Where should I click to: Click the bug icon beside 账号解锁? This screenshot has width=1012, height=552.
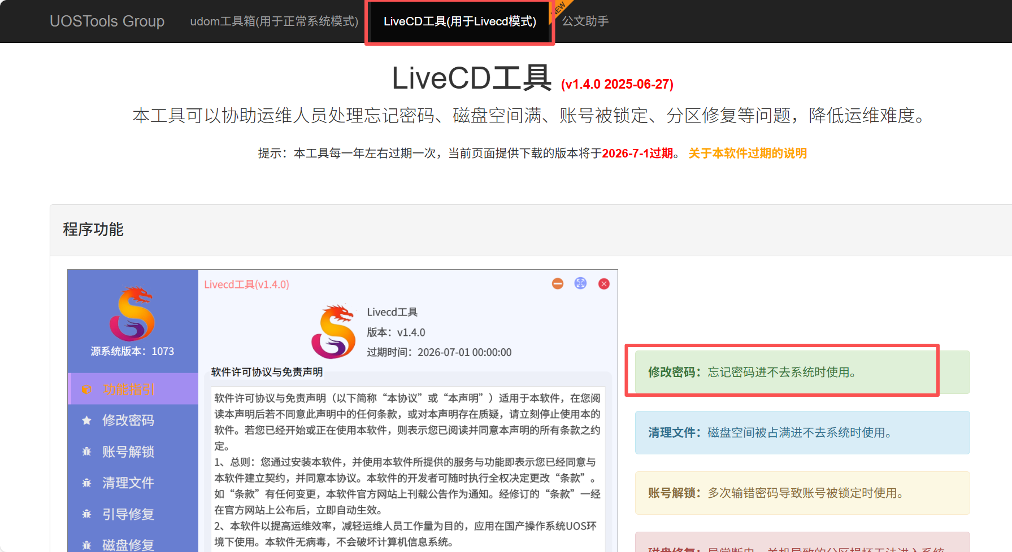tap(86, 452)
